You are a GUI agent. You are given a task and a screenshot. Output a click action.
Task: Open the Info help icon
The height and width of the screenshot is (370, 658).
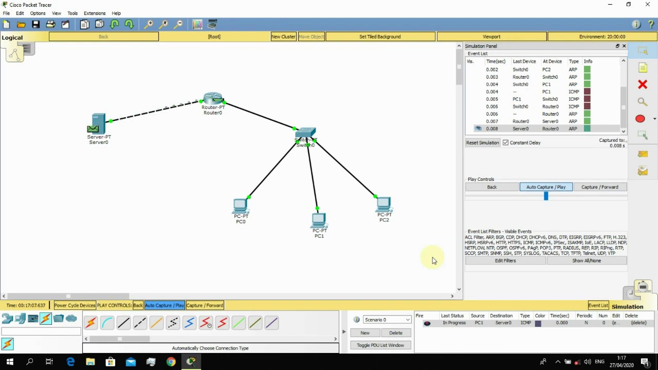tap(636, 24)
